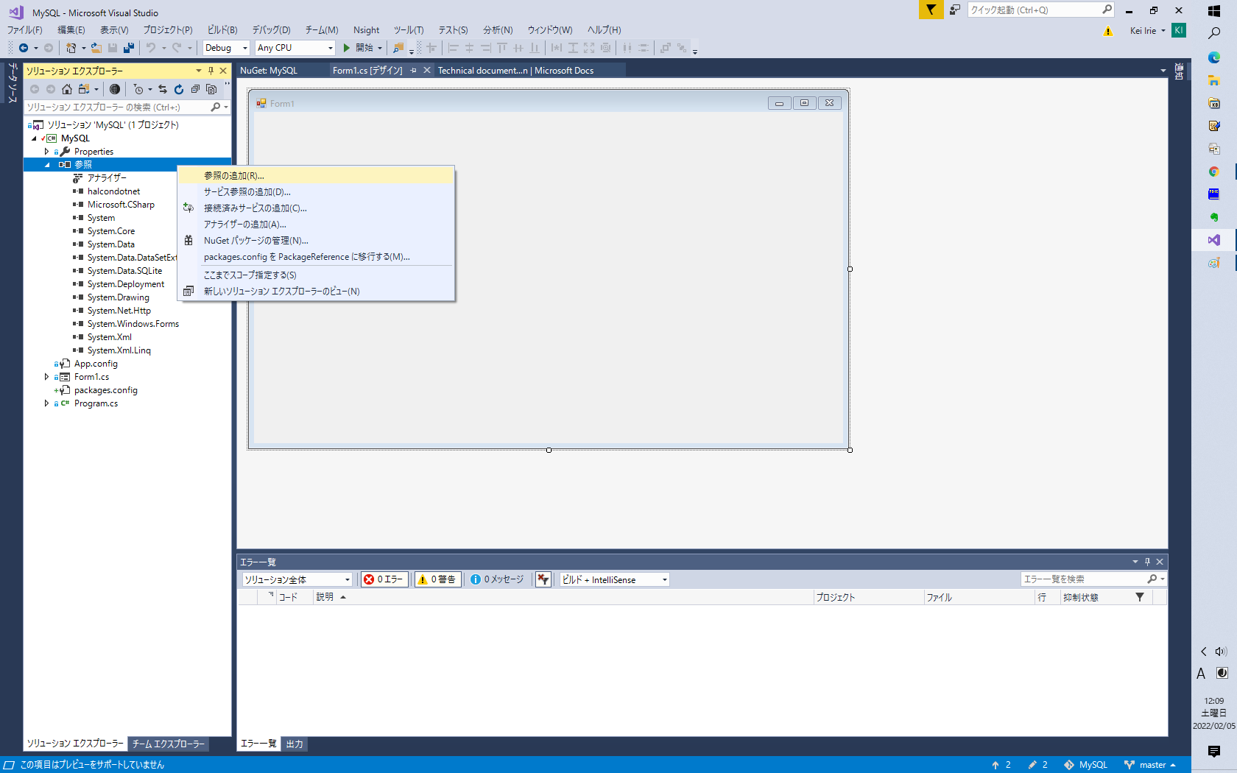Collapse the MySQL project node
The height and width of the screenshot is (773, 1237).
click(34, 138)
